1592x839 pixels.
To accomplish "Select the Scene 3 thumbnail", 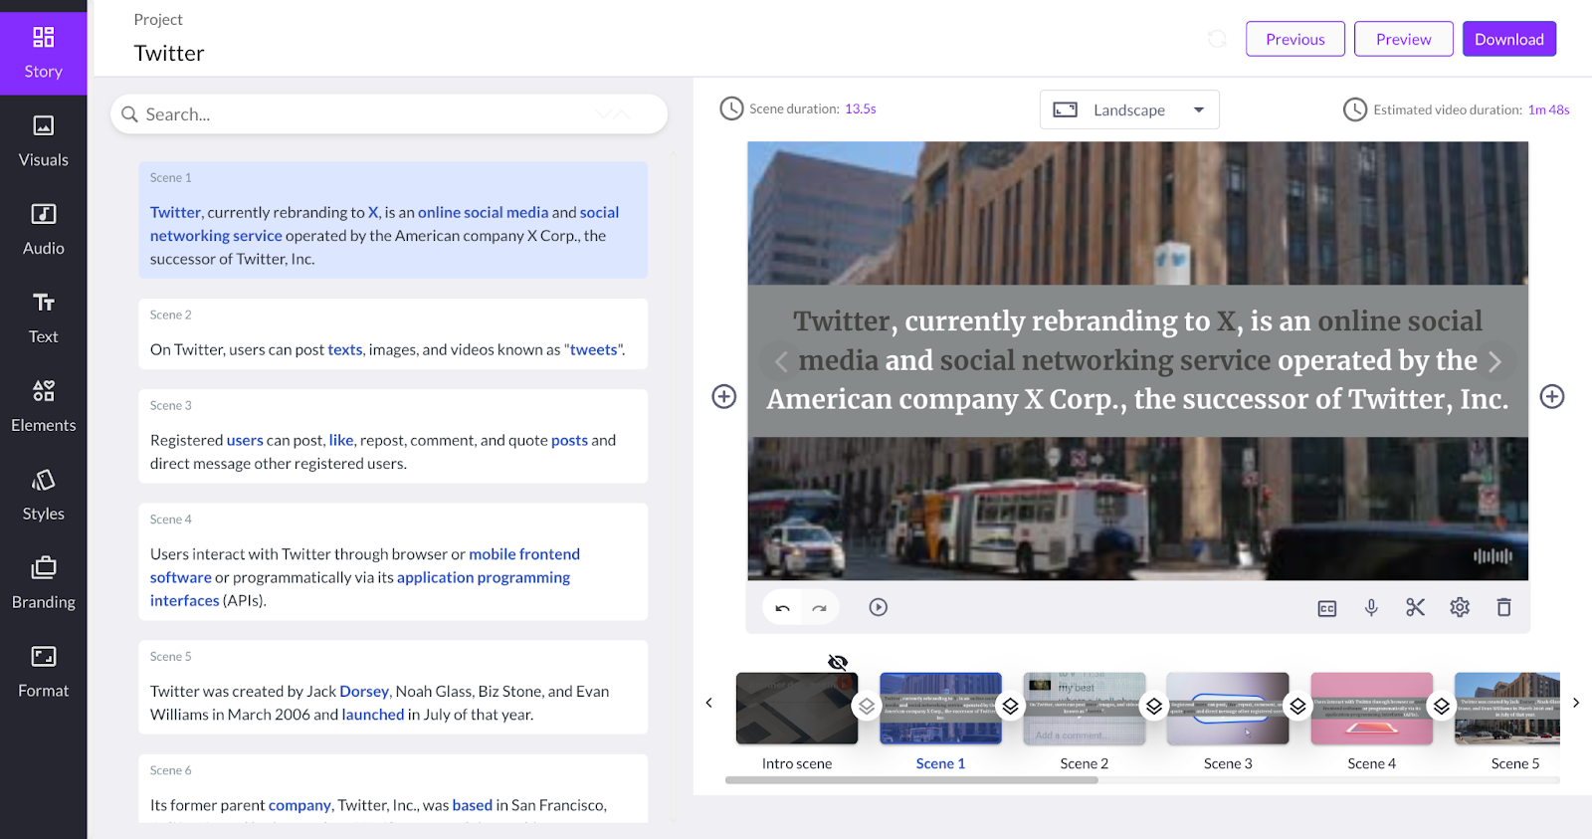I will click(1228, 708).
